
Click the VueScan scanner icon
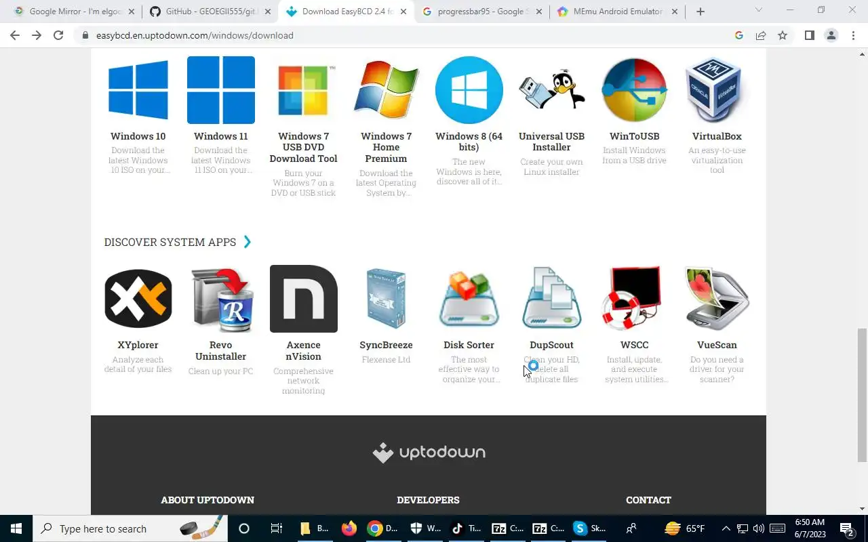717,299
